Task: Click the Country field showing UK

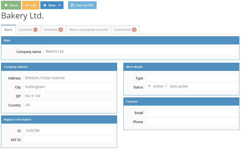Action: tap(69, 105)
